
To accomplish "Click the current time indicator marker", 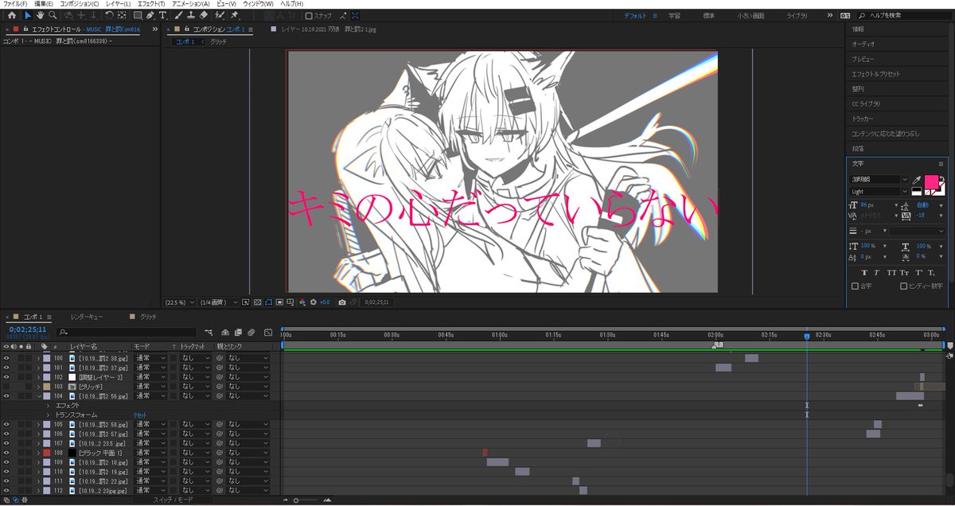I will [807, 337].
